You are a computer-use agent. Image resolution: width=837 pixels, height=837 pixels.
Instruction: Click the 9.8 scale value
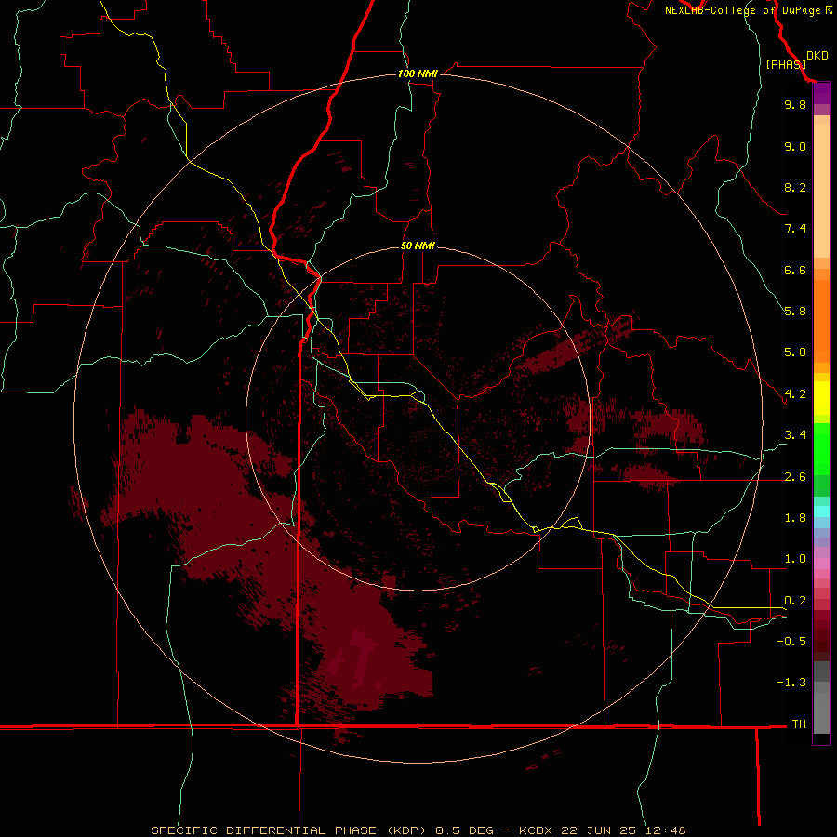pyautogui.click(x=795, y=105)
